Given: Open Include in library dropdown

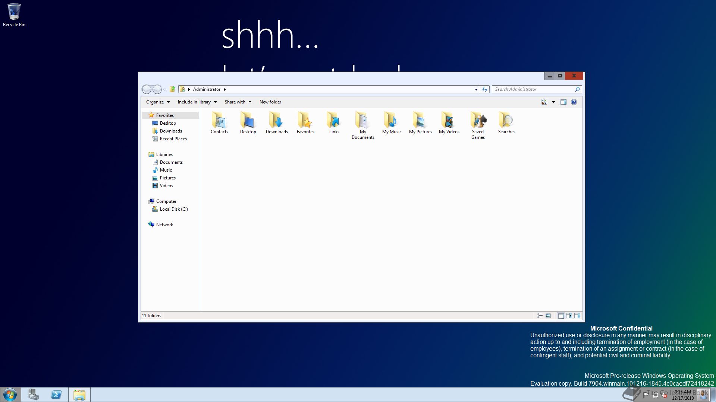Looking at the screenshot, I should click(197, 102).
